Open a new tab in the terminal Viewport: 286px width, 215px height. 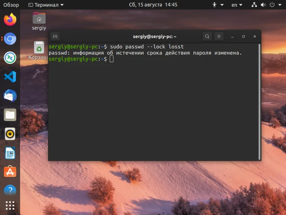[55, 37]
